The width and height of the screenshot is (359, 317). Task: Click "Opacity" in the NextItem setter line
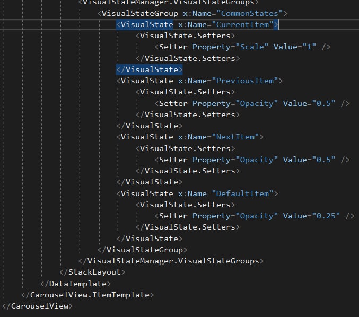[x=257, y=160]
